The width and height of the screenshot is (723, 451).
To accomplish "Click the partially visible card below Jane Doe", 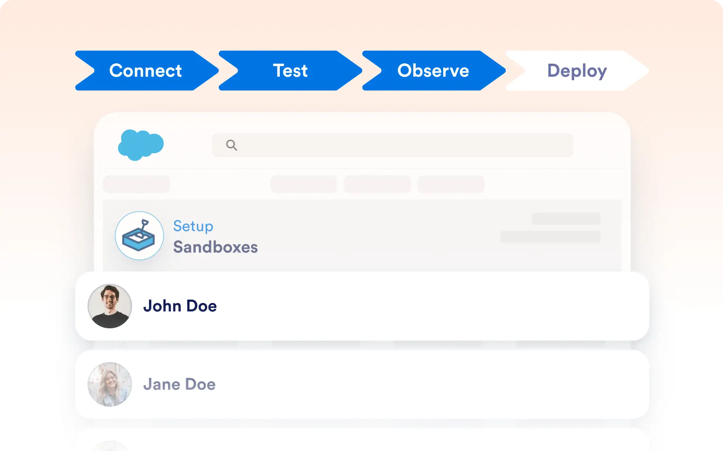I will [362, 439].
